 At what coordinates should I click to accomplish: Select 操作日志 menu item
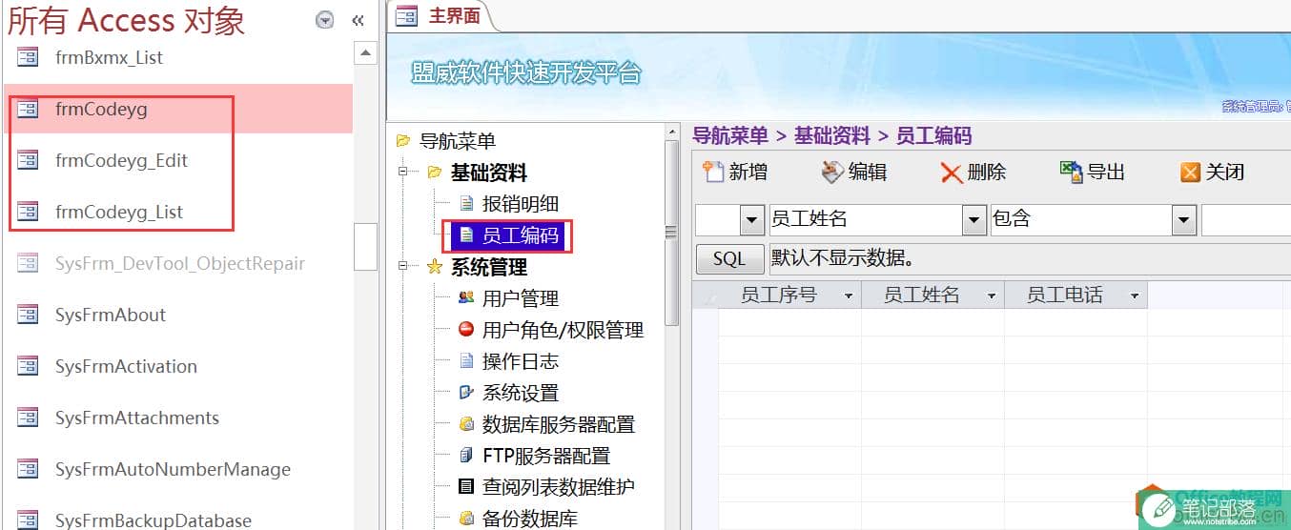point(521,361)
